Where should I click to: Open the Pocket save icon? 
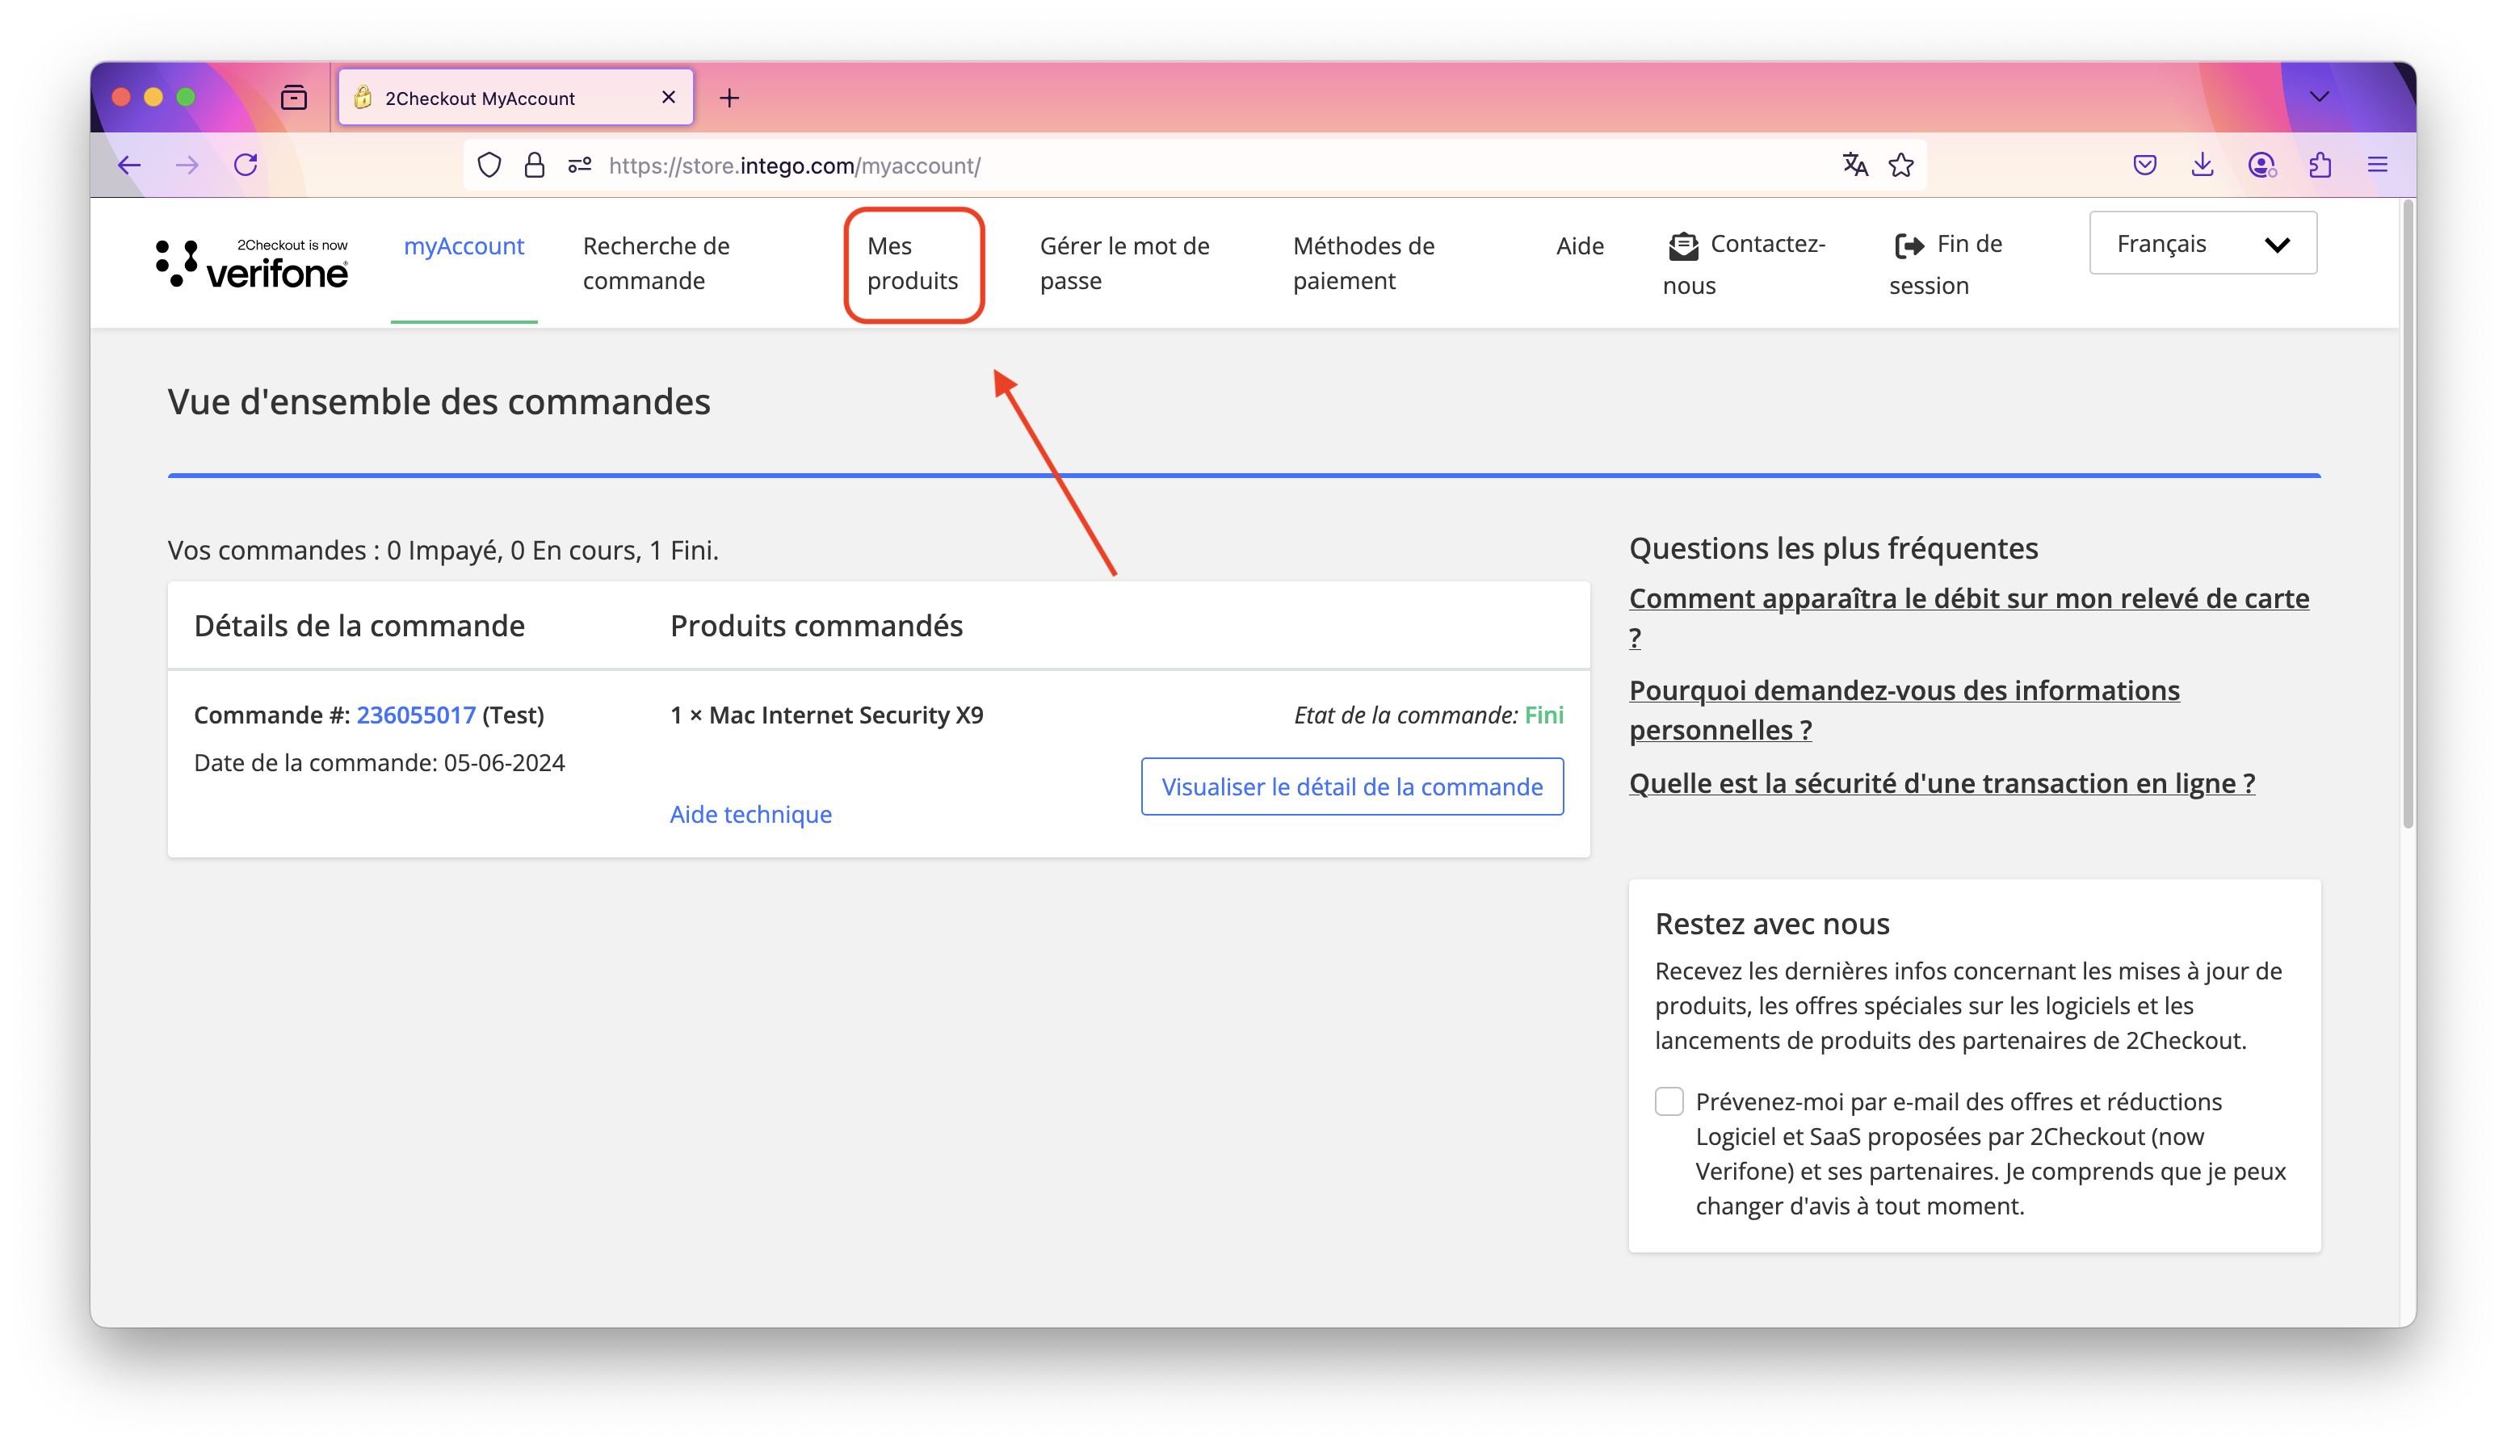[2144, 165]
